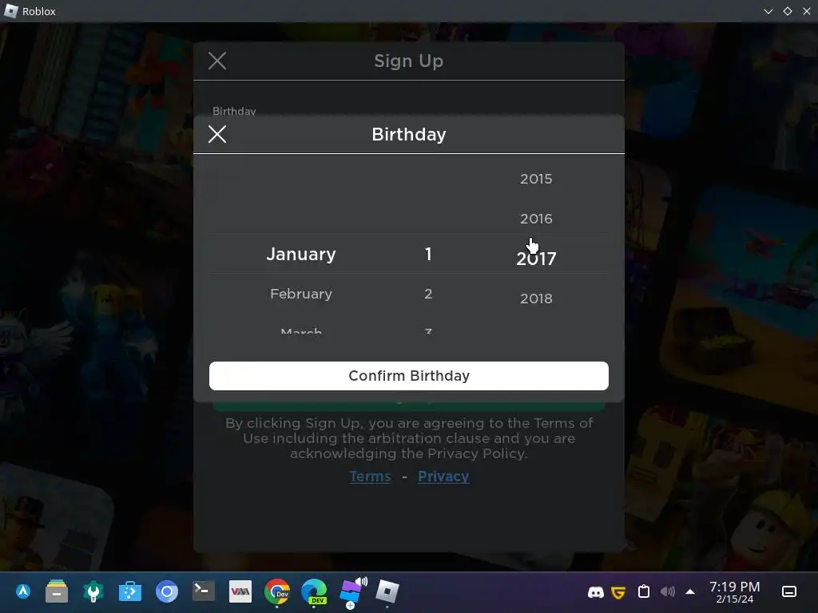Viewport: 818px width, 613px height.
Task: Close the Sign Up panel
Action: 217,61
